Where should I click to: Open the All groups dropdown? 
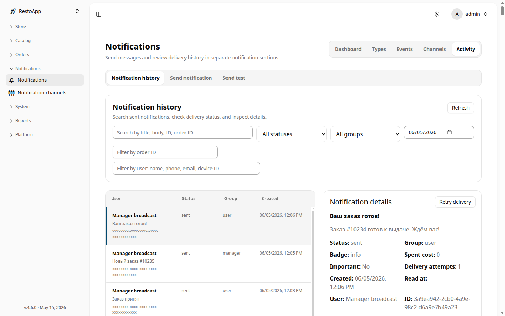365,134
